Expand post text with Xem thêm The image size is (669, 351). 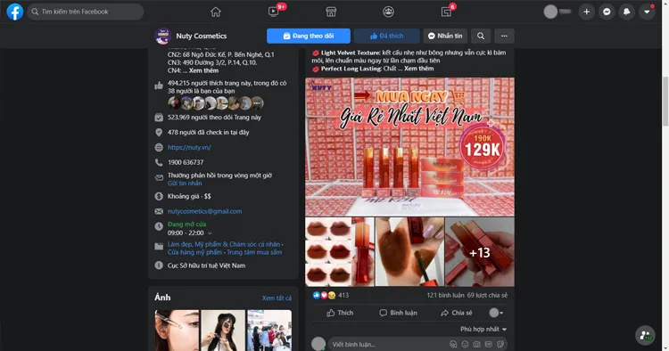point(419,69)
